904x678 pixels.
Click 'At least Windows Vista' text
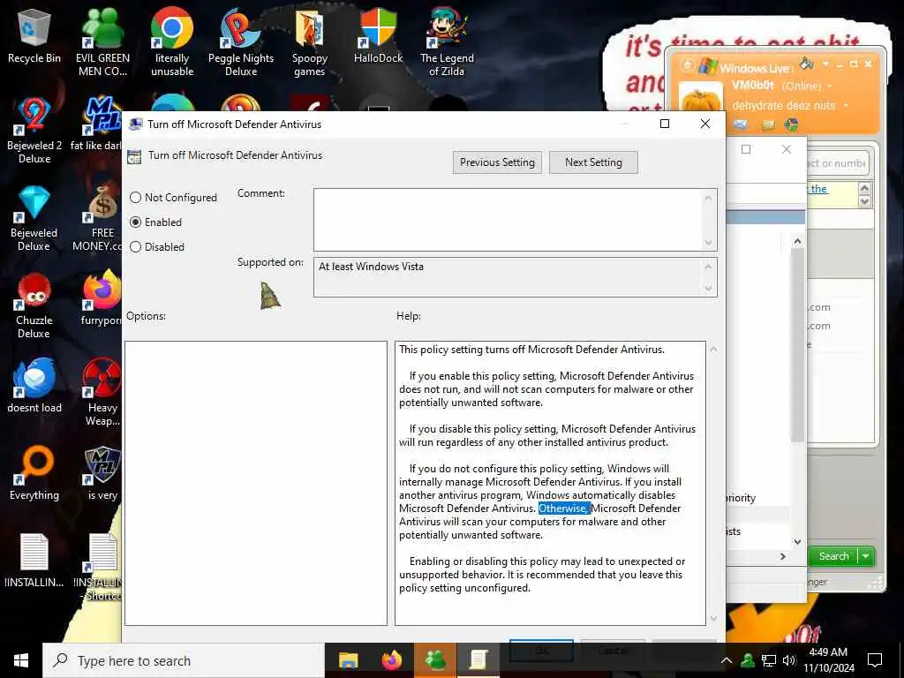coord(372,267)
